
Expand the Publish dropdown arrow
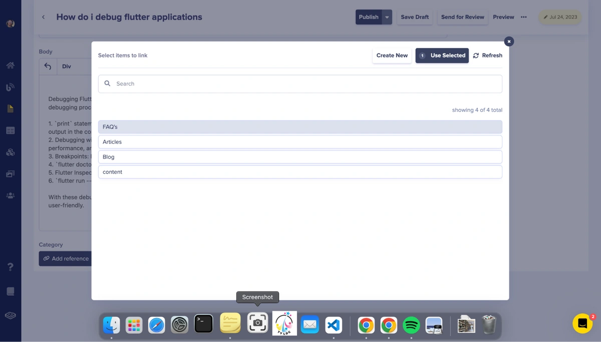pyautogui.click(x=387, y=17)
